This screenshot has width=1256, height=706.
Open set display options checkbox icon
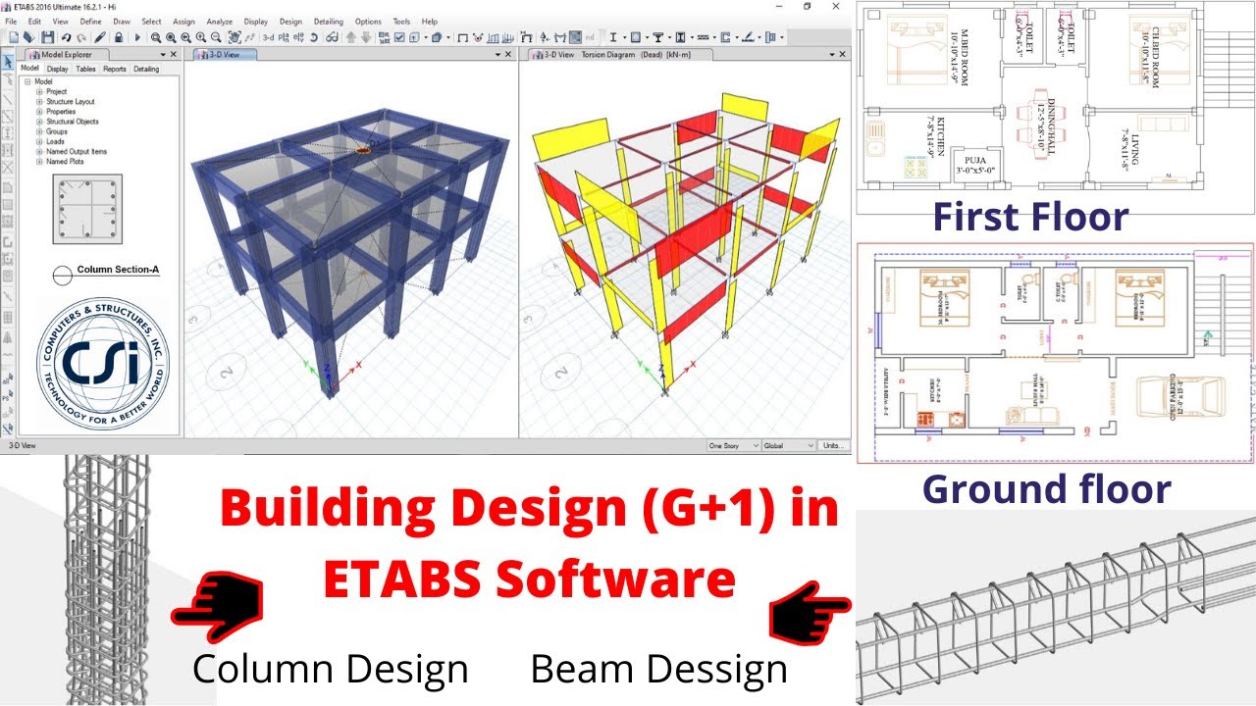point(399,37)
